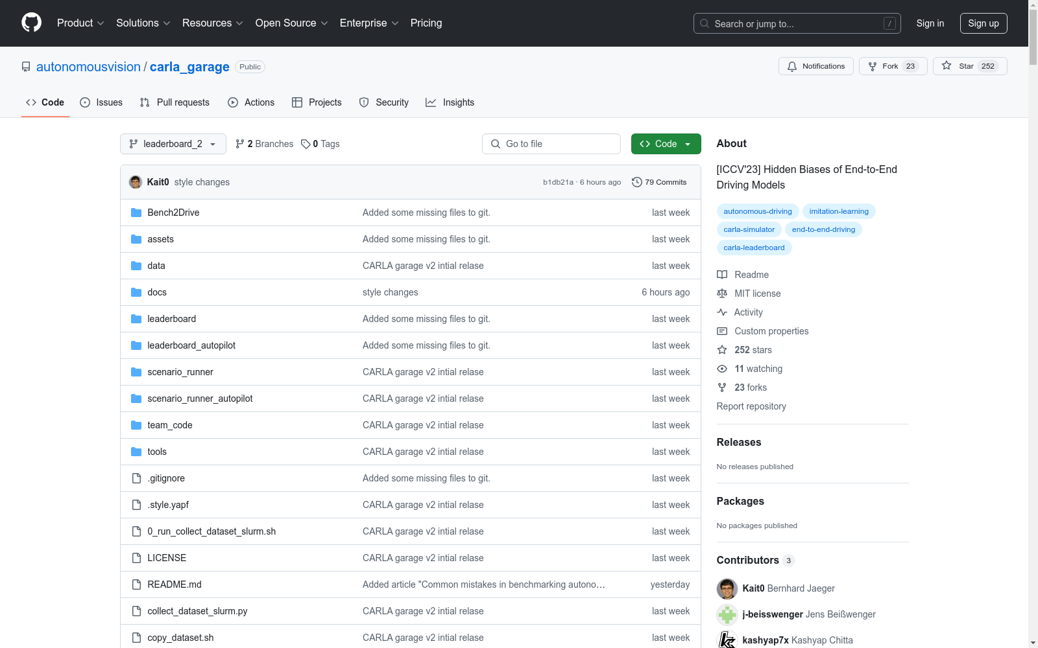Click the docs folder icon
Screen dimensions: 1038x648
[x=136, y=292]
